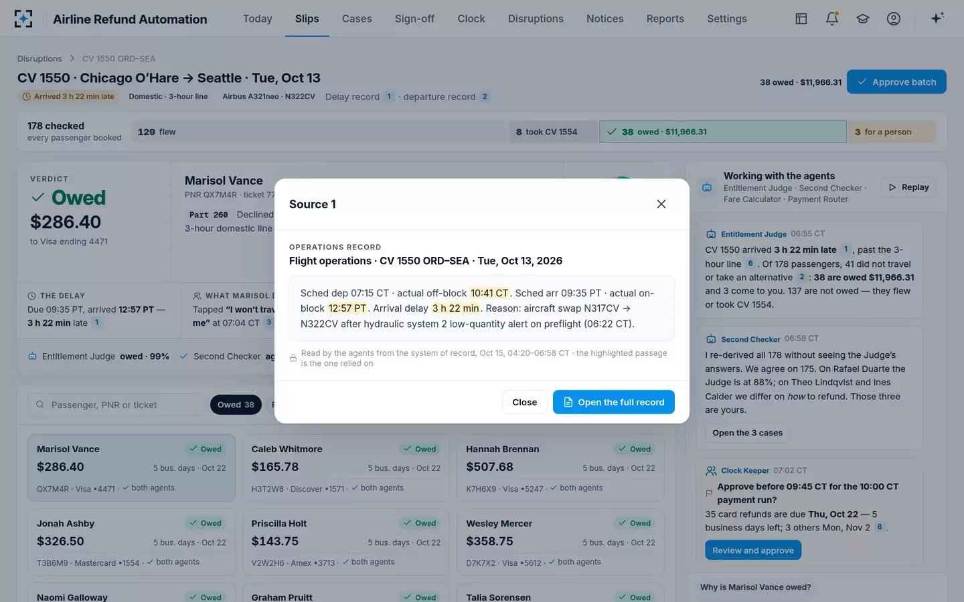Image resolution: width=964 pixels, height=602 pixels.
Task: Open the user account profile icon
Action: click(x=894, y=19)
